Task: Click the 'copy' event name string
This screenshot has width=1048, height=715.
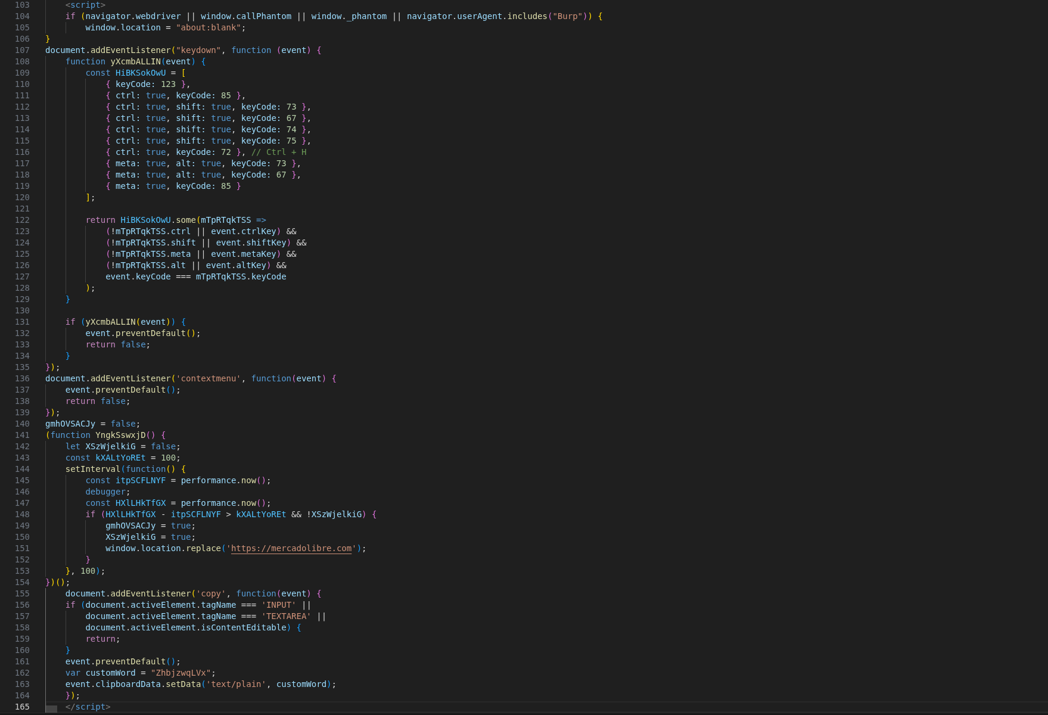Action: pos(211,593)
